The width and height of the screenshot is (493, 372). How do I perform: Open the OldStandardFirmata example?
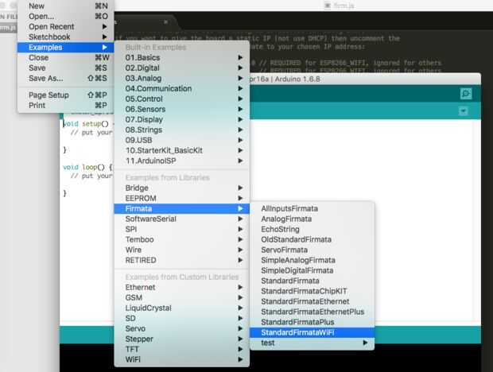coord(312,239)
